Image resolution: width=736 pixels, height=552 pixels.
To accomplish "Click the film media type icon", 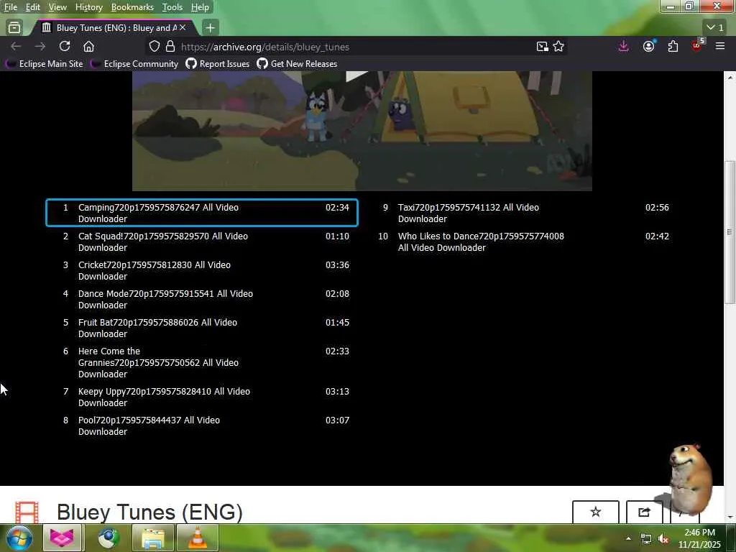I will (x=27, y=512).
